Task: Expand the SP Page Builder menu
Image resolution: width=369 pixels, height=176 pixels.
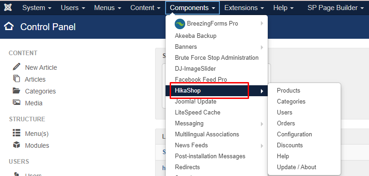Action: (x=336, y=8)
